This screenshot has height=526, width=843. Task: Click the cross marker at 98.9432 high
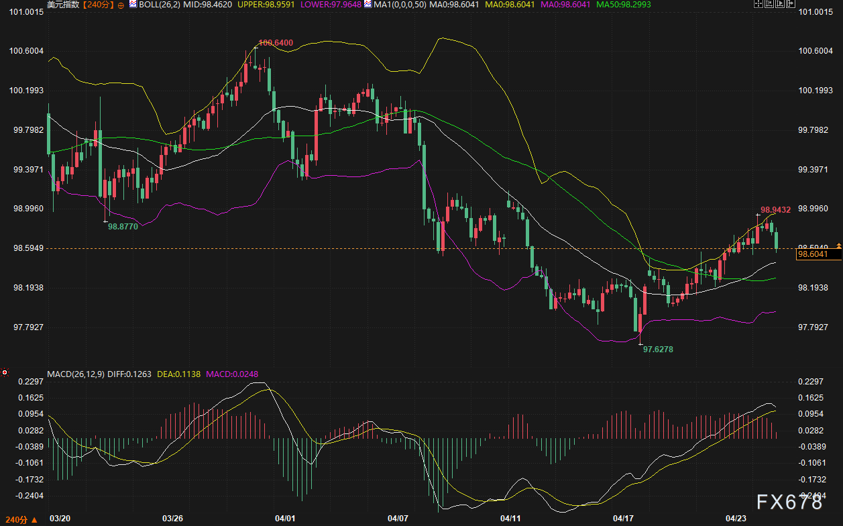point(758,214)
